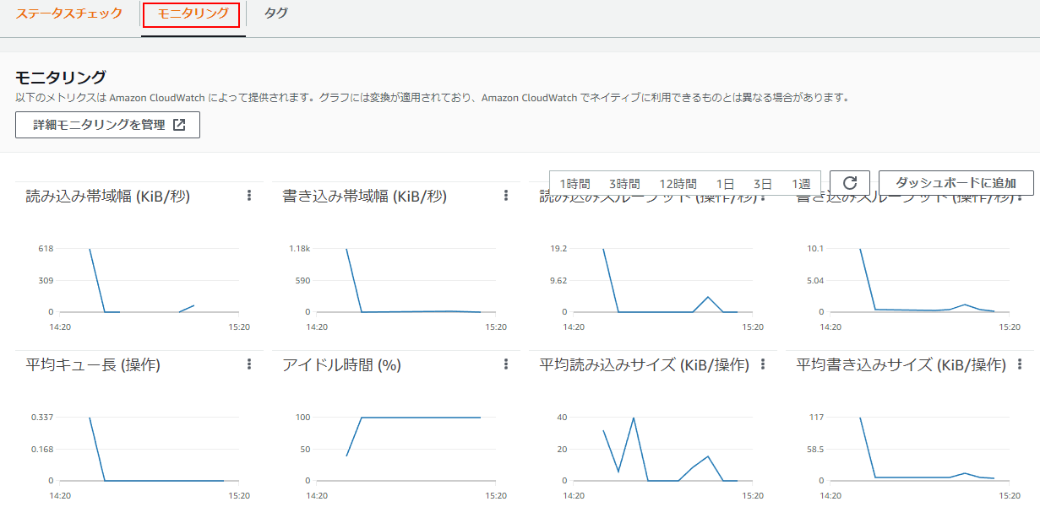Open the 平均キュー長 chart's options menu
This screenshot has width=1040, height=507.
tap(249, 364)
